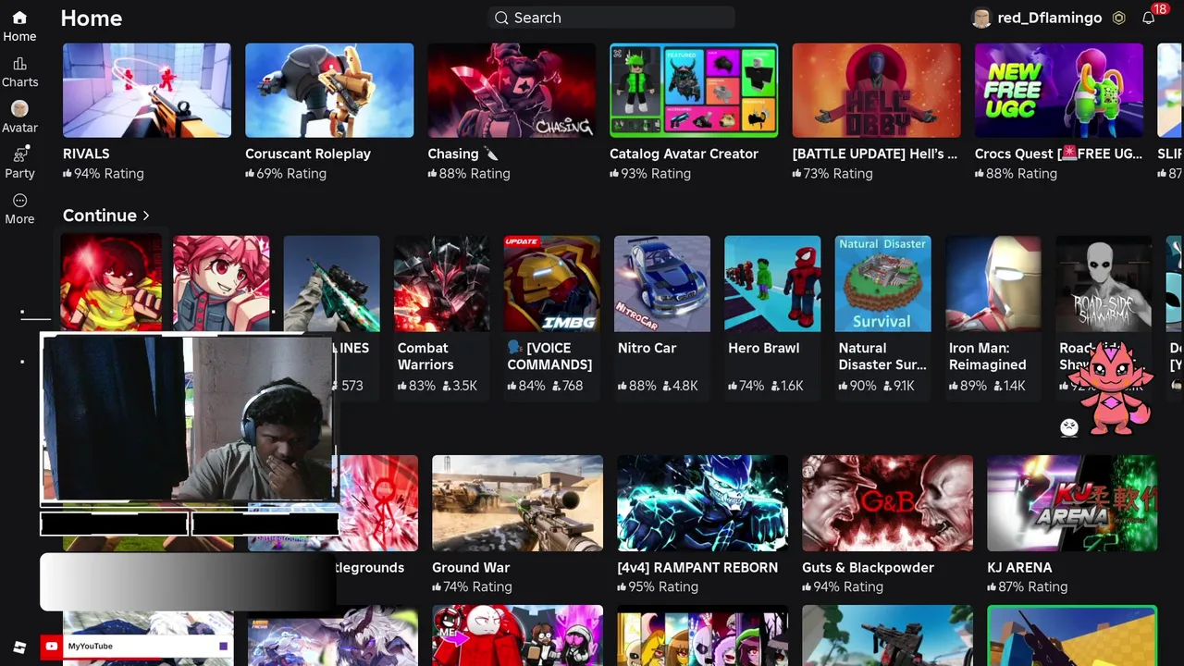The width and height of the screenshot is (1184, 666).
Task: Open the KJ ARENA thumbnail
Action: click(x=1072, y=503)
